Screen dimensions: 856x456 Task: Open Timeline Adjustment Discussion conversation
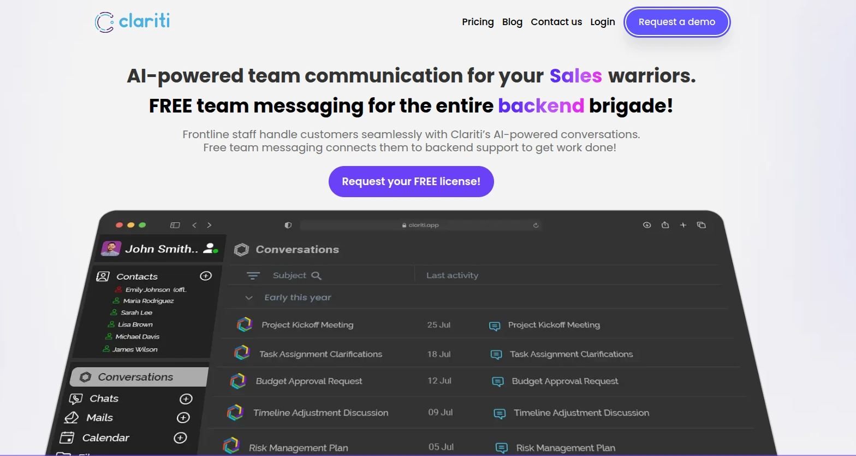coord(320,413)
